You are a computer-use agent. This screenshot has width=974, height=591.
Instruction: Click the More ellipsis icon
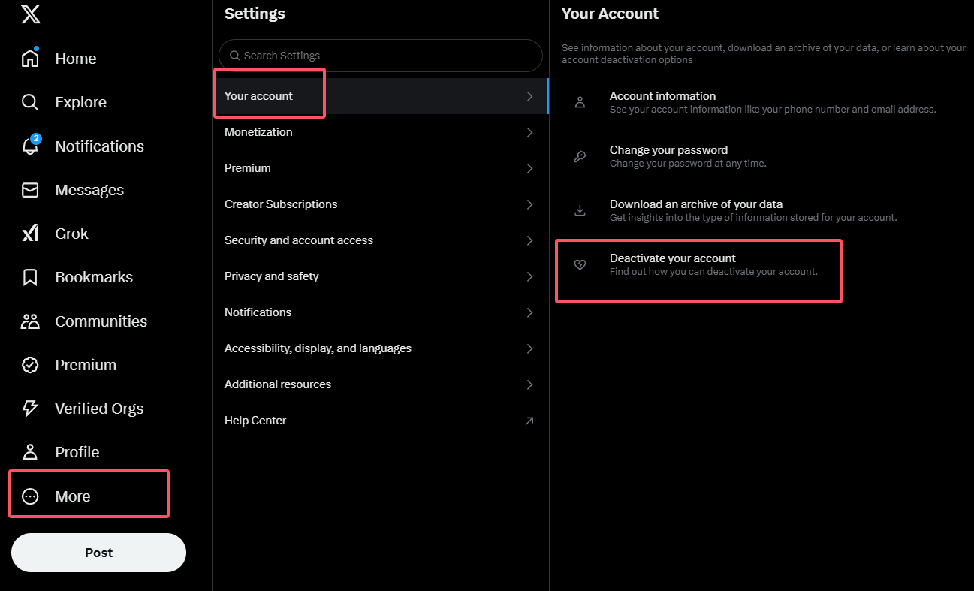pyautogui.click(x=30, y=496)
